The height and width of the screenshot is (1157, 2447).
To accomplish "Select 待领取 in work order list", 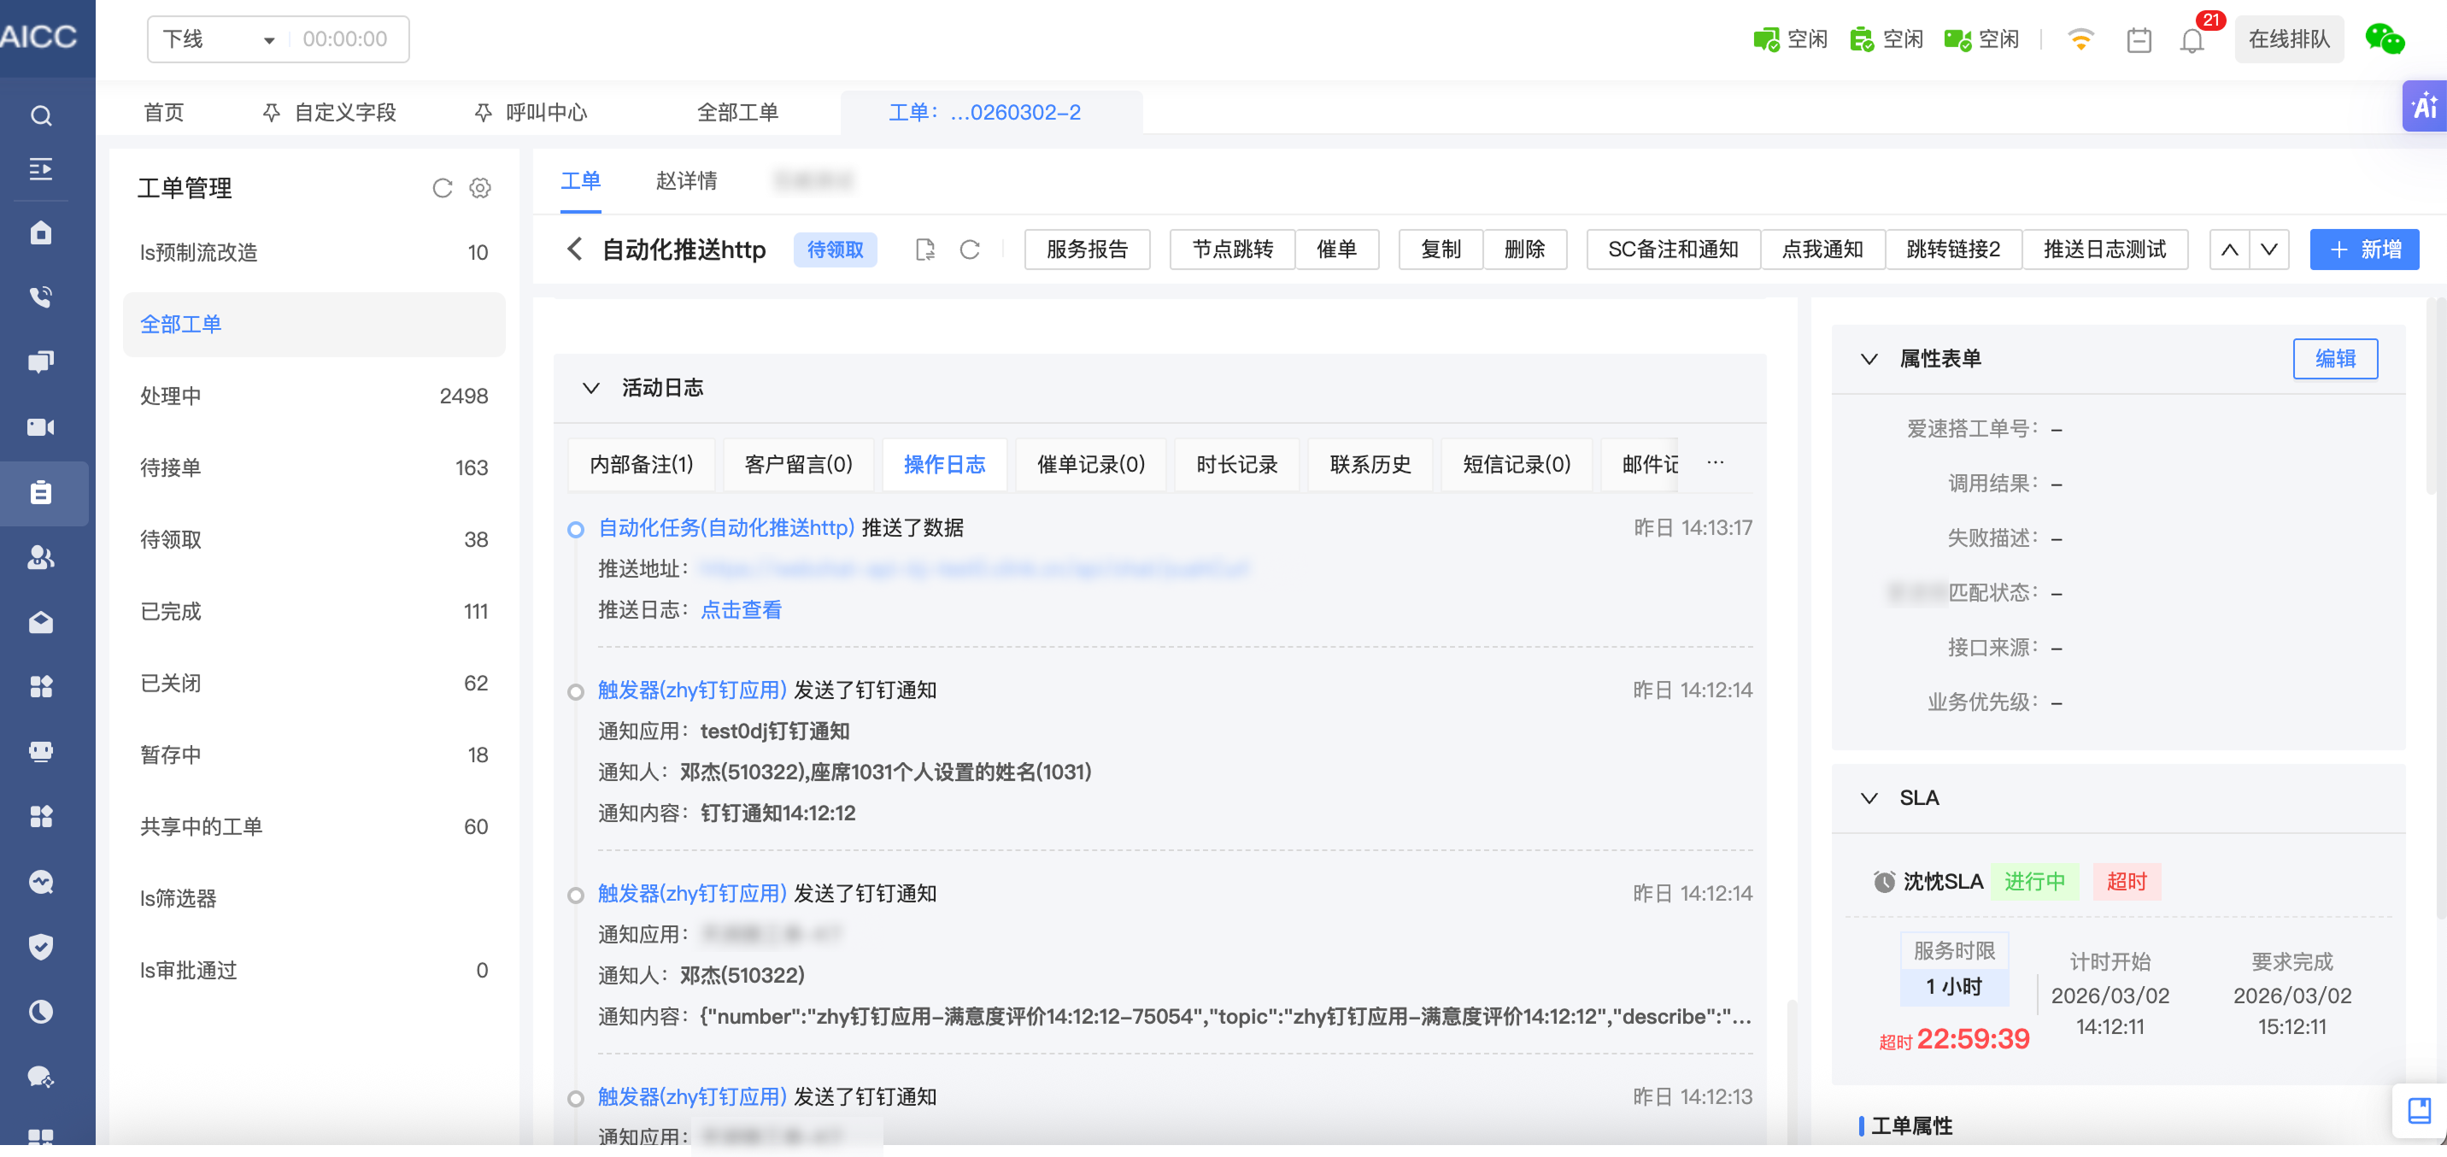I will [x=171, y=539].
